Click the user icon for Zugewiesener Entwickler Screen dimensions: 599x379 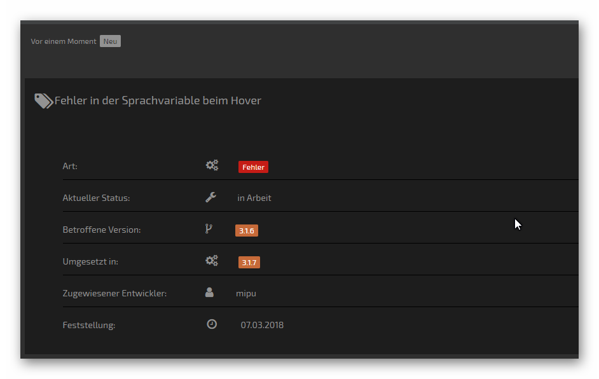[209, 293]
